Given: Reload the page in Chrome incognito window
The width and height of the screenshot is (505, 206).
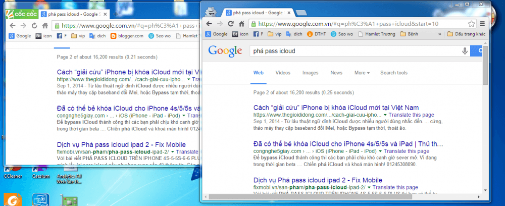Looking at the screenshot, I should point(231,24).
